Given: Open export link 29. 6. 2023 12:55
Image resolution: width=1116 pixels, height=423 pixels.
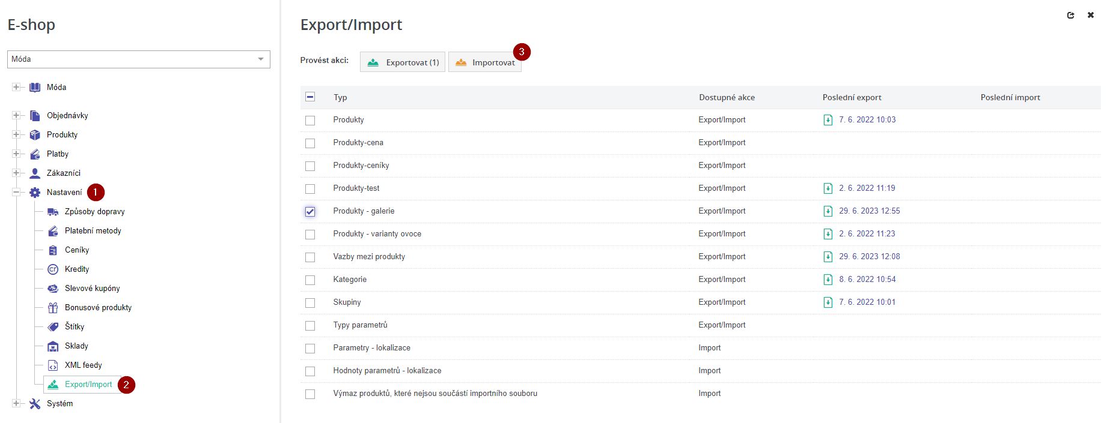Looking at the screenshot, I should [x=870, y=211].
